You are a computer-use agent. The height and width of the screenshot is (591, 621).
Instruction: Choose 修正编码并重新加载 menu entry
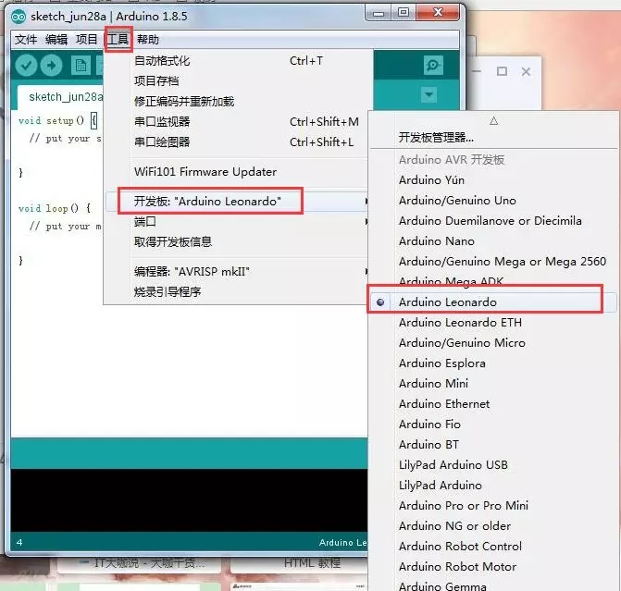pyautogui.click(x=238, y=102)
